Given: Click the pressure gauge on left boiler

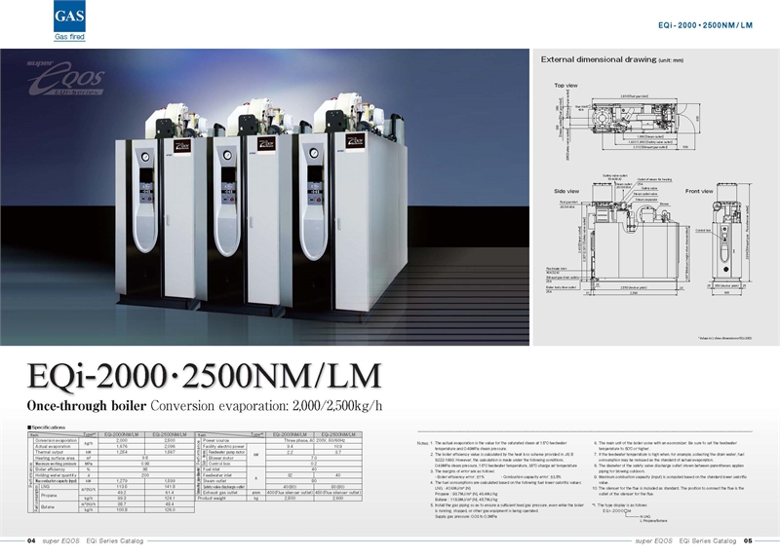Looking at the screenshot, I should tap(144, 157).
